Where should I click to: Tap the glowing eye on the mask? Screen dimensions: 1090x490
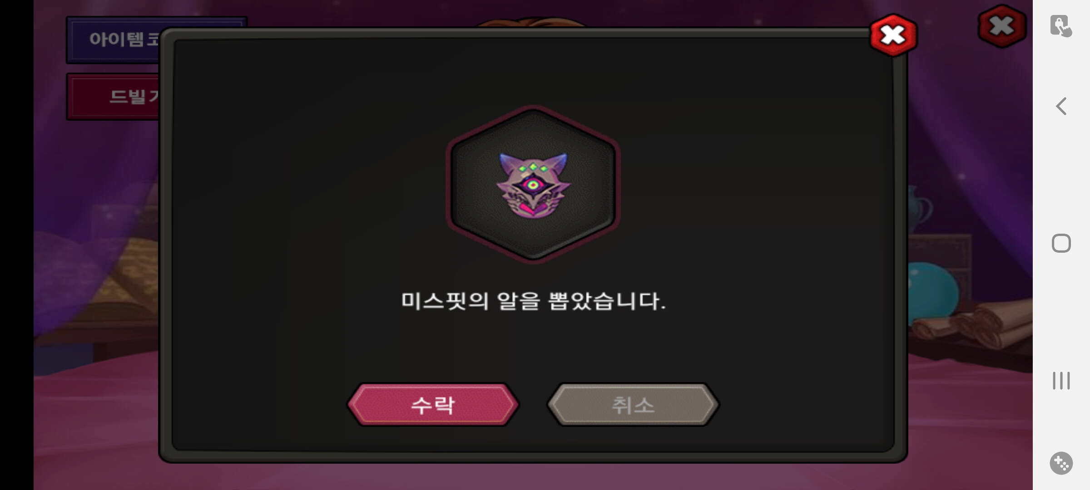point(533,184)
